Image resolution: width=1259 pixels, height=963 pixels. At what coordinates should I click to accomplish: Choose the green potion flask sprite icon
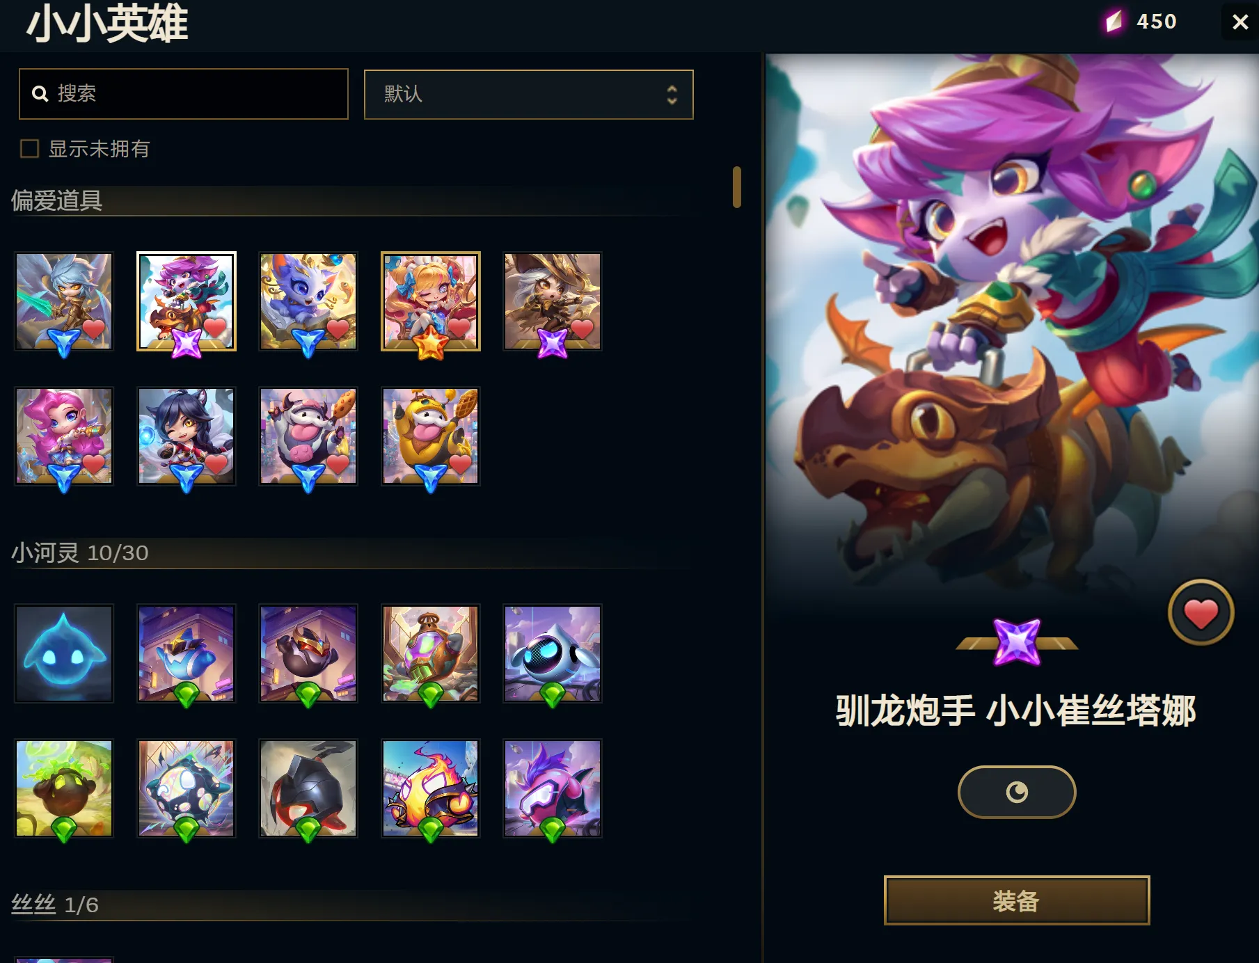tap(431, 653)
